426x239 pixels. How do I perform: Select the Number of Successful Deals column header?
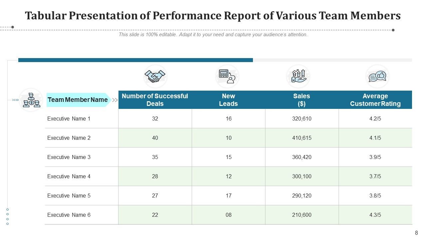coord(155,99)
